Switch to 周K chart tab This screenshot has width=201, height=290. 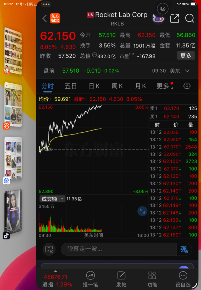[117, 86]
